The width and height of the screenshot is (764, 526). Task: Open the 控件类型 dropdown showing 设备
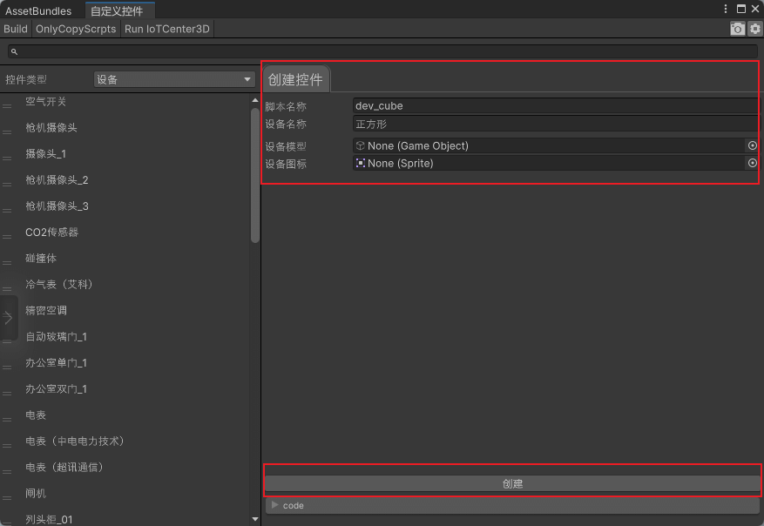[172, 79]
